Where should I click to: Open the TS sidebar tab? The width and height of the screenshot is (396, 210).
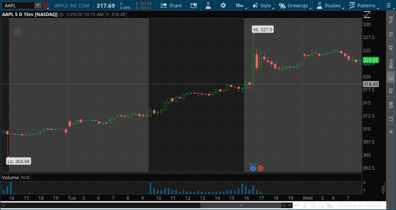391,34
